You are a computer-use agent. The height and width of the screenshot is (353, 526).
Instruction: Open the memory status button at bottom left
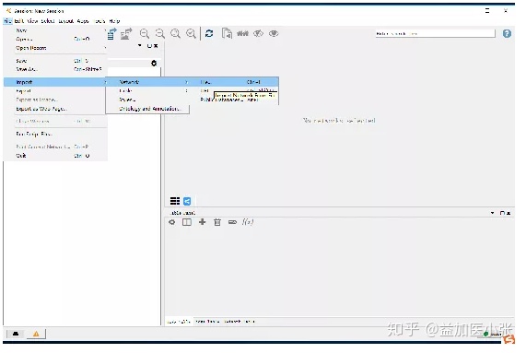[x=16, y=334]
